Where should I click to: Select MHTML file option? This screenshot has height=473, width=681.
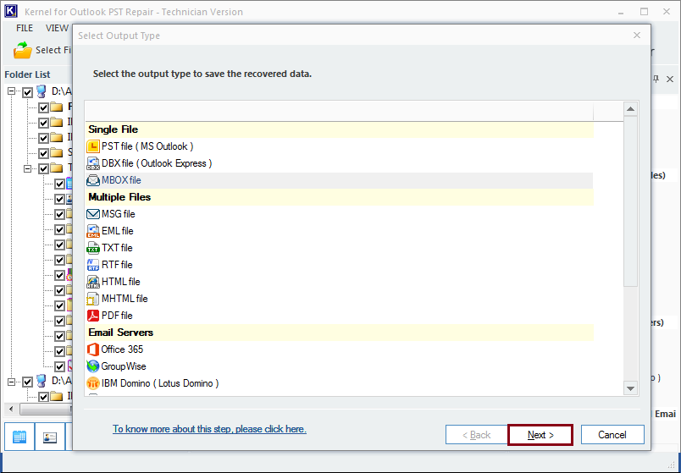click(125, 299)
